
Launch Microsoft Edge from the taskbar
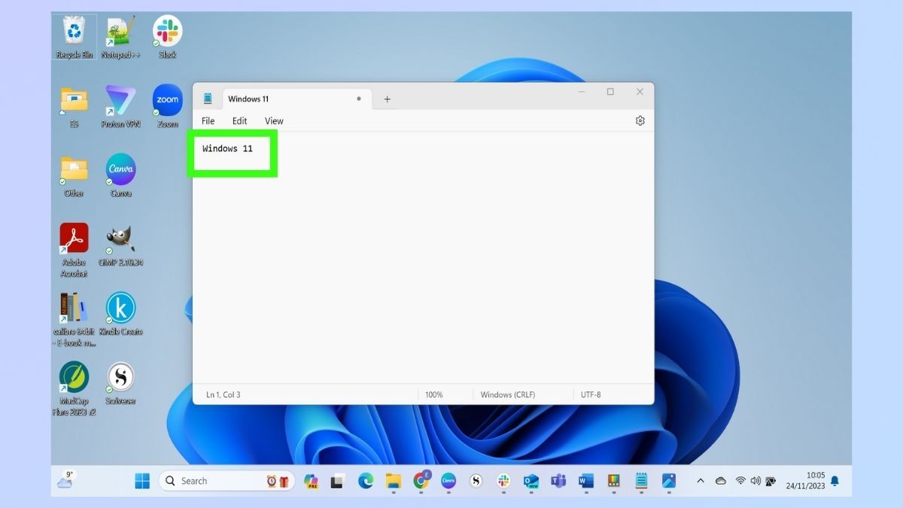pyautogui.click(x=366, y=480)
